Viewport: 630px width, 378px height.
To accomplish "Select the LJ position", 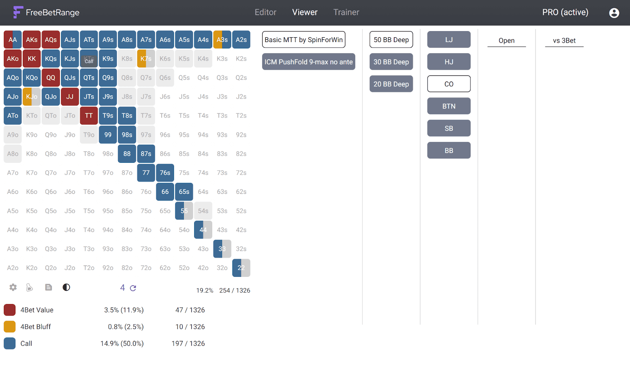I will tap(449, 40).
